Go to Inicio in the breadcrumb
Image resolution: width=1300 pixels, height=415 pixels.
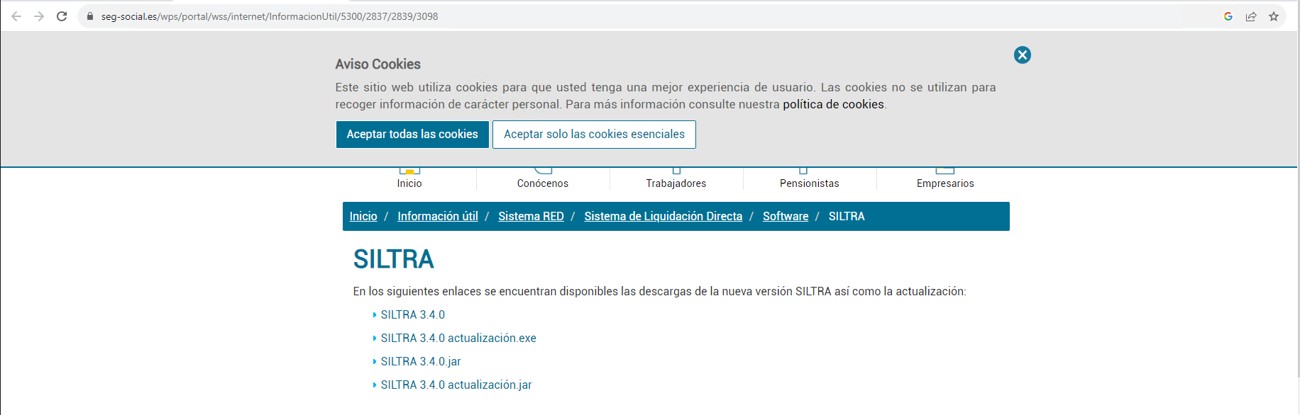tap(363, 217)
